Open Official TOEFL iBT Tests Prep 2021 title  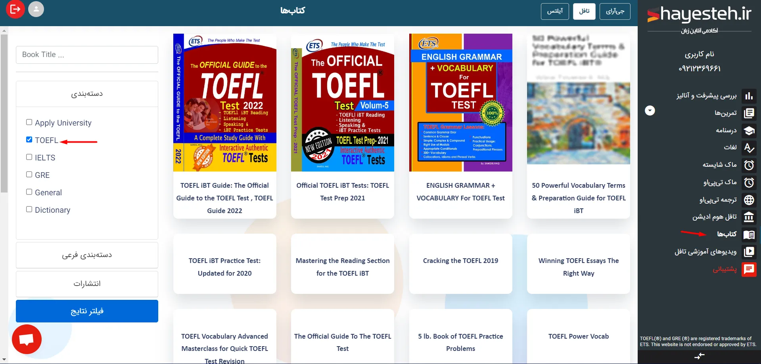[x=343, y=192]
